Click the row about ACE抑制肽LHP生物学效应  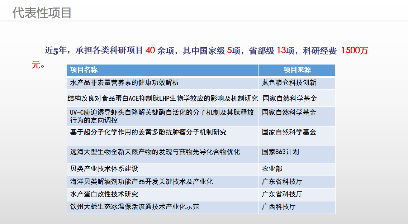pyautogui.click(x=163, y=98)
